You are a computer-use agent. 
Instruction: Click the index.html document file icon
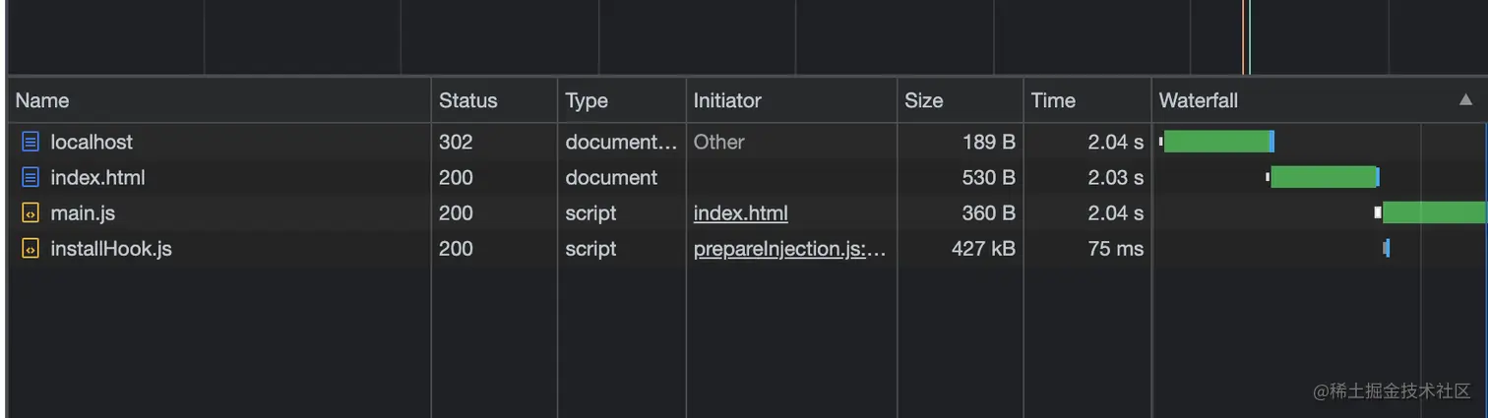click(x=31, y=178)
